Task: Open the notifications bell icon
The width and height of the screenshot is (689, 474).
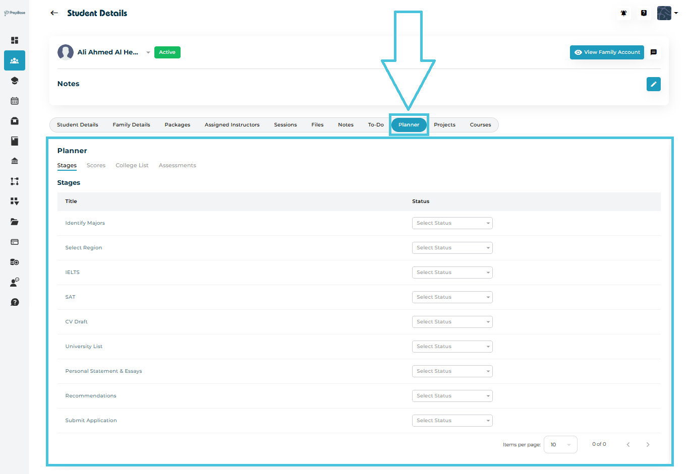Action: click(623, 13)
